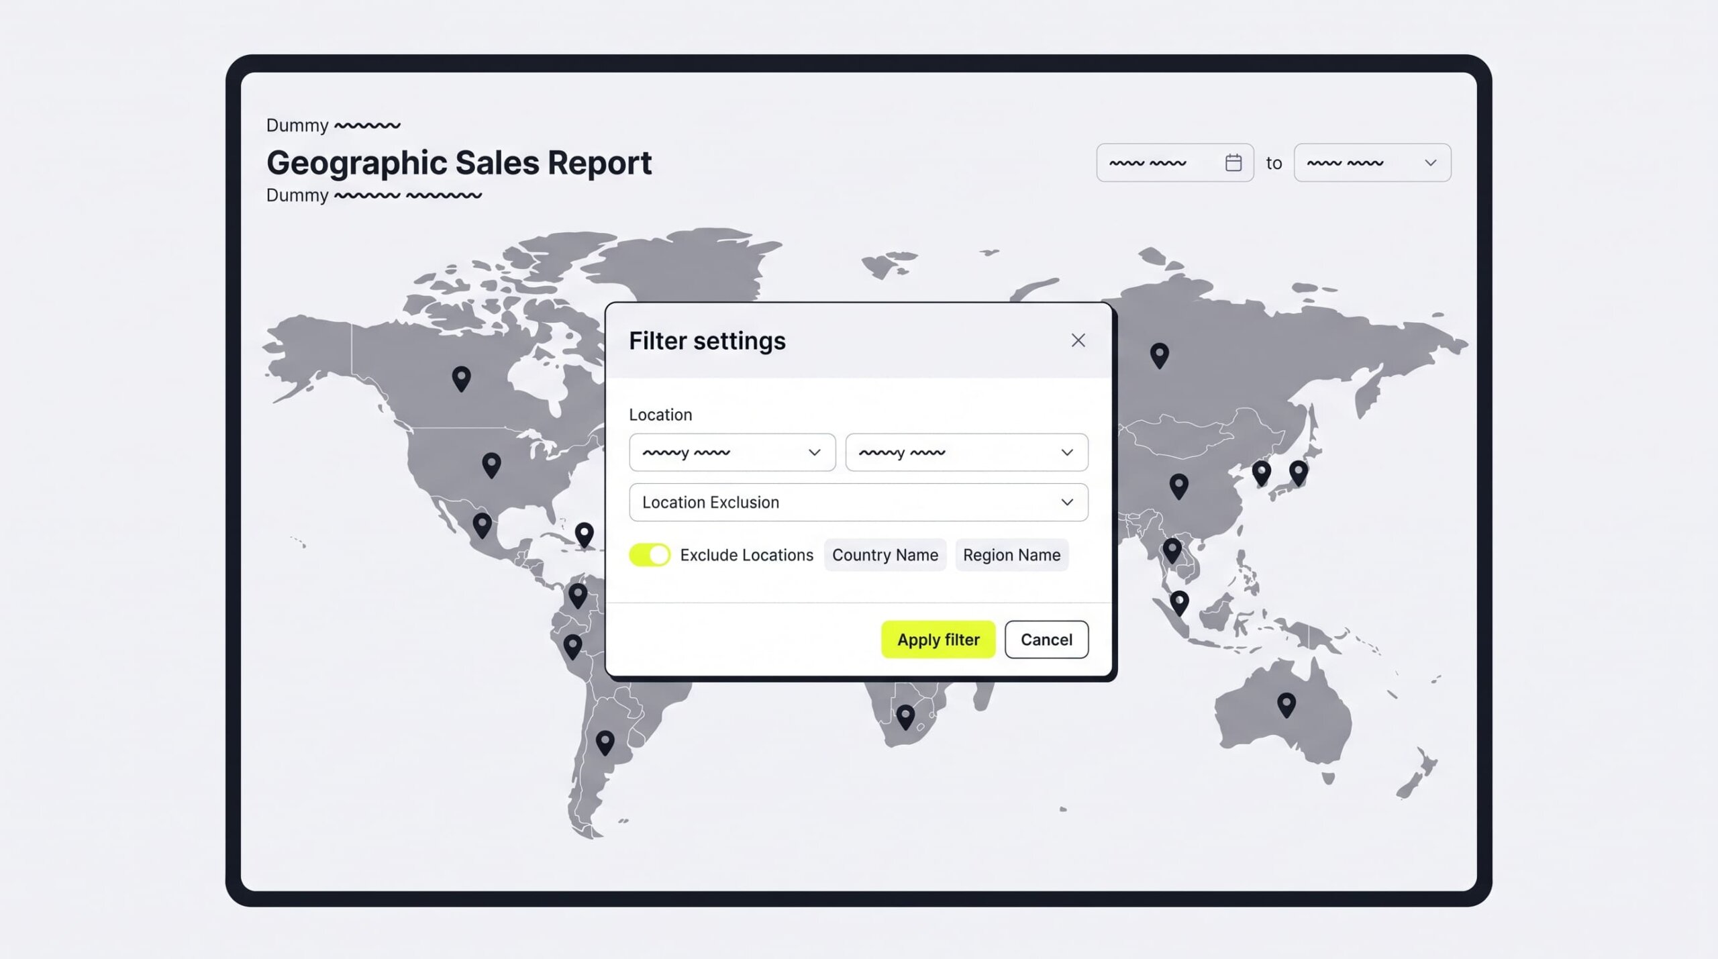Select the map pin in China
The width and height of the screenshot is (1718, 959).
click(1178, 487)
